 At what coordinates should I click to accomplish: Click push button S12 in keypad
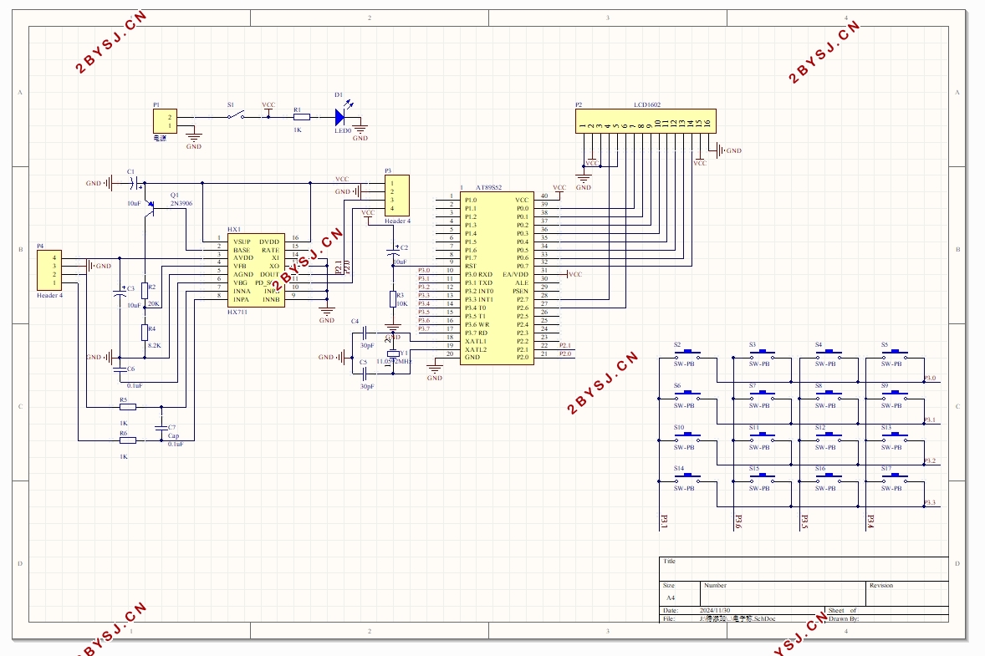829,437
